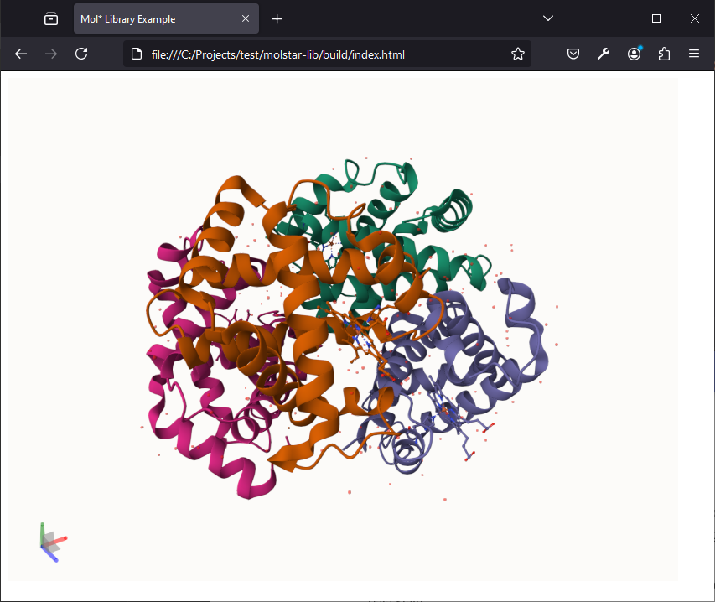Reload the current page
The height and width of the screenshot is (602, 715).
tap(81, 54)
